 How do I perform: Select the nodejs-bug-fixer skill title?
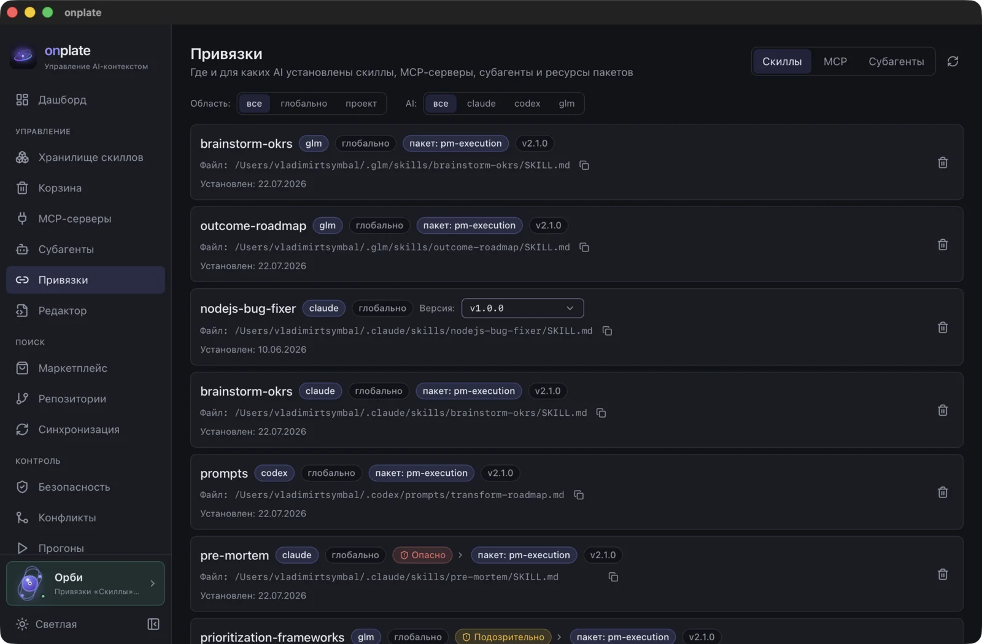248,309
